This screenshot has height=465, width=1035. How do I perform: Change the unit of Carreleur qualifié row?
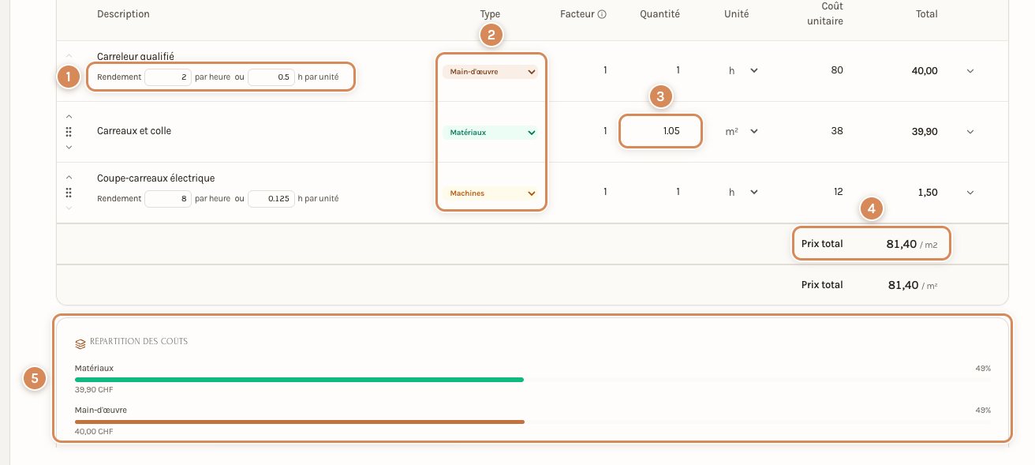pyautogui.click(x=743, y=70)
